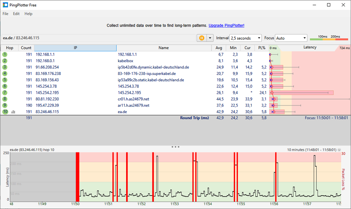
Task: Sort by the PL% column header
Action: pyautogui.click(x=261, y=48)
